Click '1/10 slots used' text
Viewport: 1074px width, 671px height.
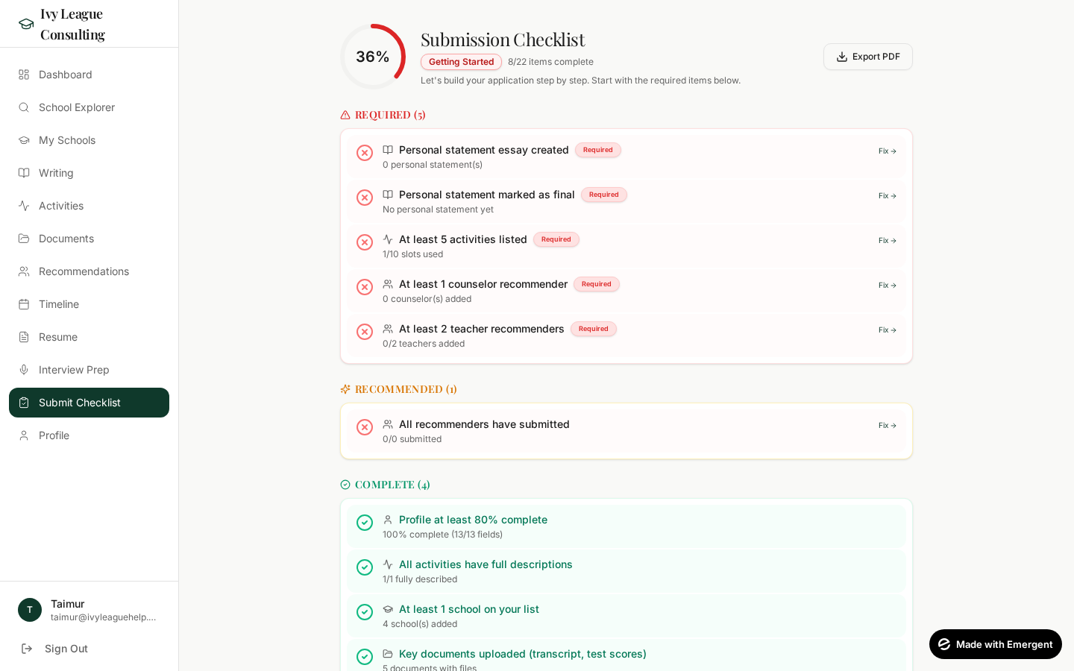click(412, 254)
